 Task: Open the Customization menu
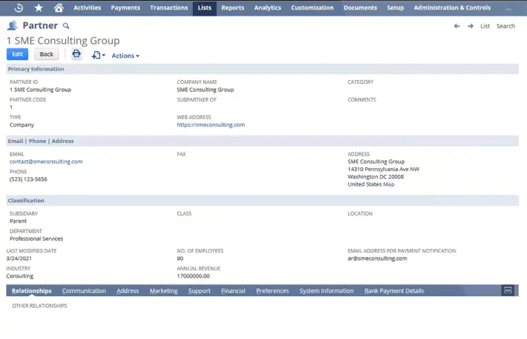coord(312,8)
